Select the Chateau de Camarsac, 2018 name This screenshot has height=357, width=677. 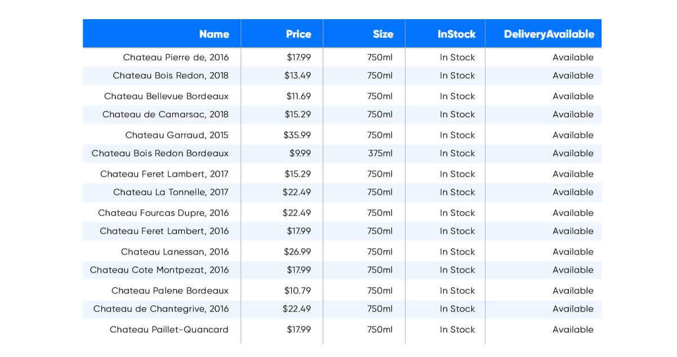coord(166,114)
